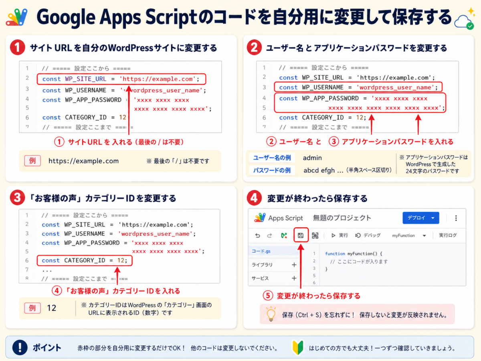Click the Apps Script logo in editor header
Screen dimensions: 481x361
click(x=260, y=218)
